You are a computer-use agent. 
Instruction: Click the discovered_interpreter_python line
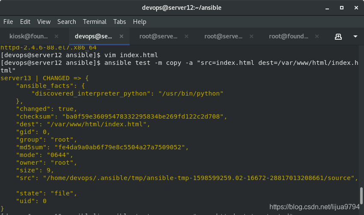pyautogui.click(x=127, y=93)
